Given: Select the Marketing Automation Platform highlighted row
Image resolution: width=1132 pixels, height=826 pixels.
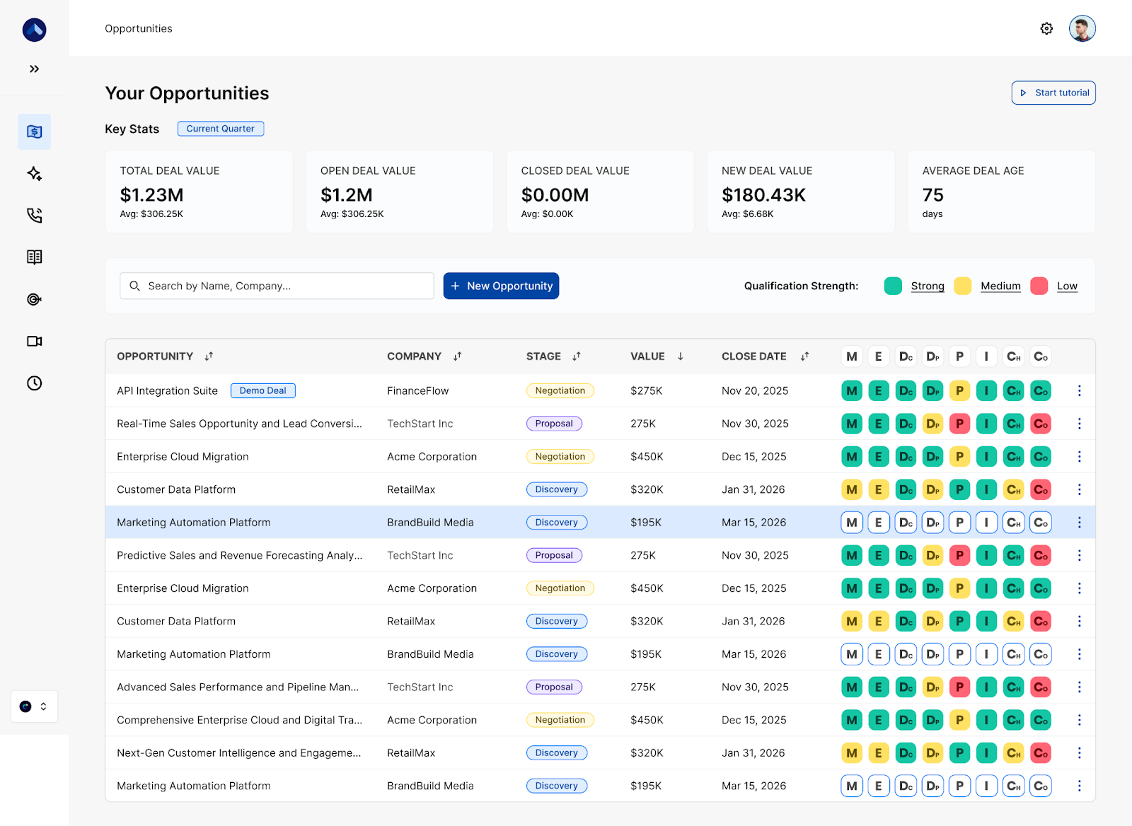Looking at the screenshot, I should pos(194,523).
